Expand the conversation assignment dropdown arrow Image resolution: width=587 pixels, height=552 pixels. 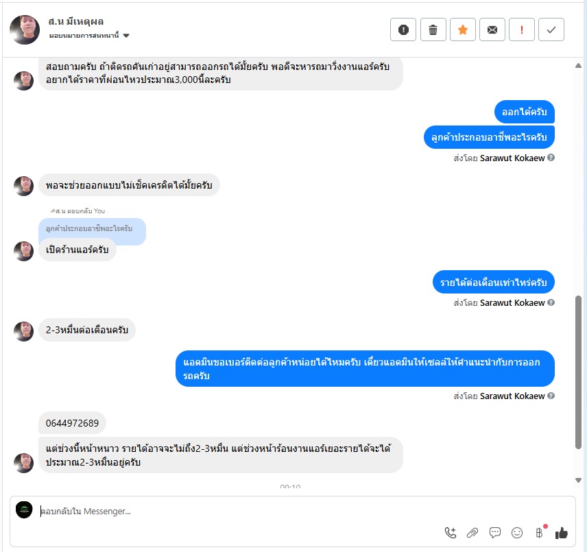pyautogui.click(x=126, y=36)
